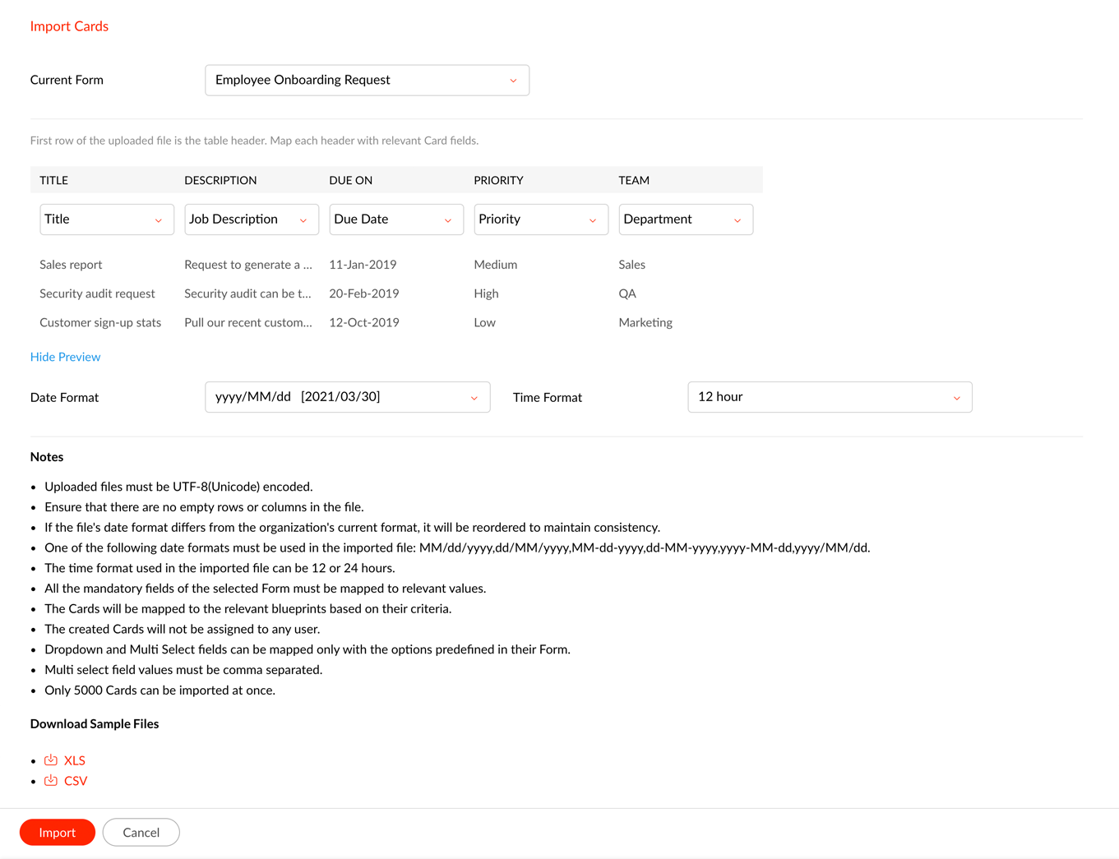1119x859 pixels.
Task: Click the PRIORITY column header
Action: point(498,180)
